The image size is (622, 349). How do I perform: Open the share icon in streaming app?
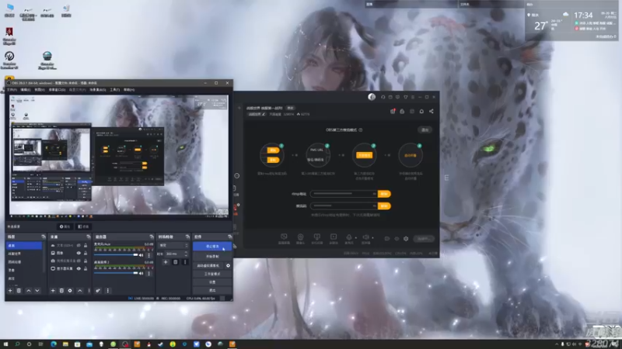[x=432, y=112]
